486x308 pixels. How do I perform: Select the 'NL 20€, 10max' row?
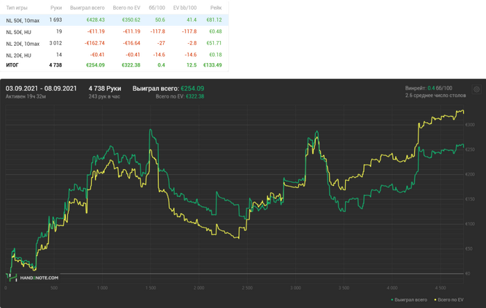[115, 43]
